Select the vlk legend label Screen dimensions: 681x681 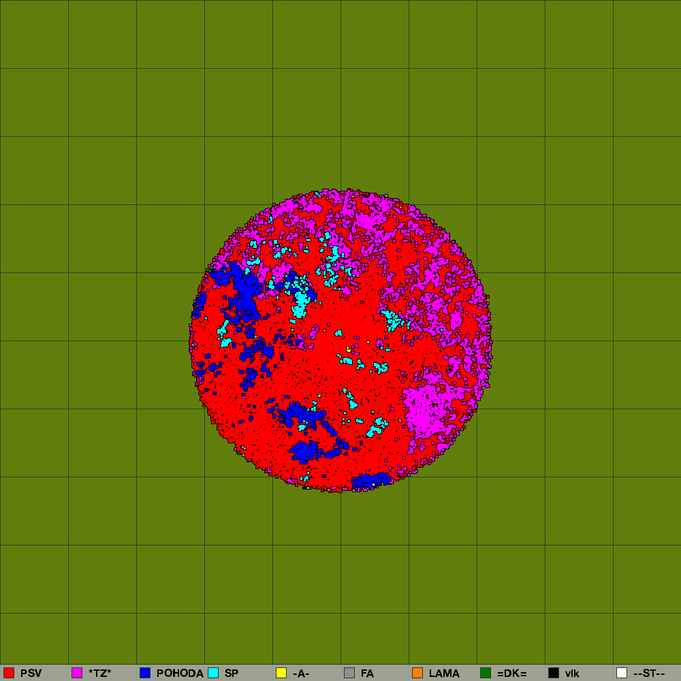tap(572, 674)
